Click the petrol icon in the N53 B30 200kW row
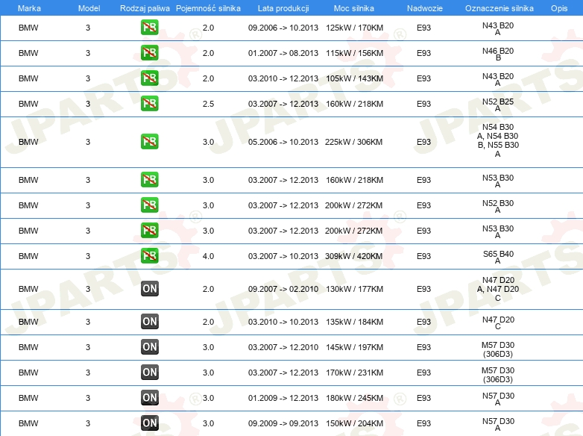 [x=149, y=230]
